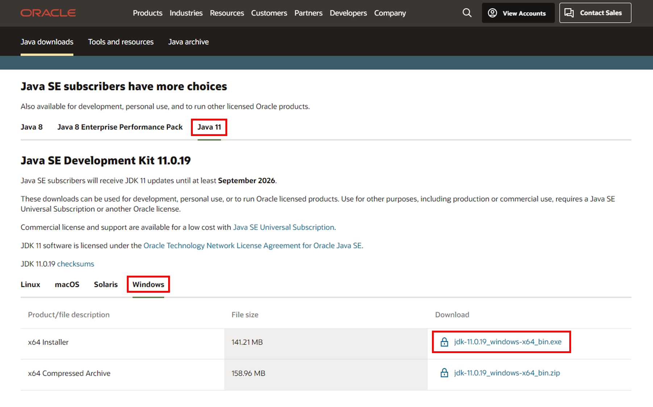Image resolution: width=653 pixels, height=407 pixels.
Task: Select the Java downloads tab
Action: (47, 42)
